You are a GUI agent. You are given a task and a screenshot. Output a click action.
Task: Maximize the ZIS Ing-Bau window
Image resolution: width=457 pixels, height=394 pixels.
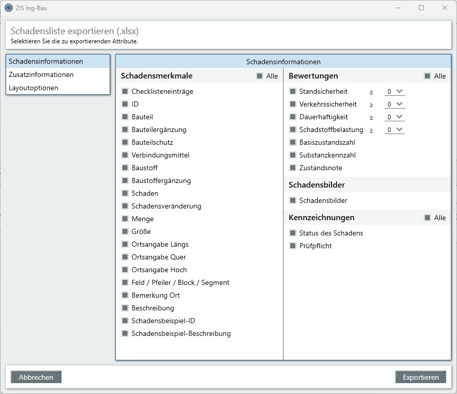tap(421, 8)
